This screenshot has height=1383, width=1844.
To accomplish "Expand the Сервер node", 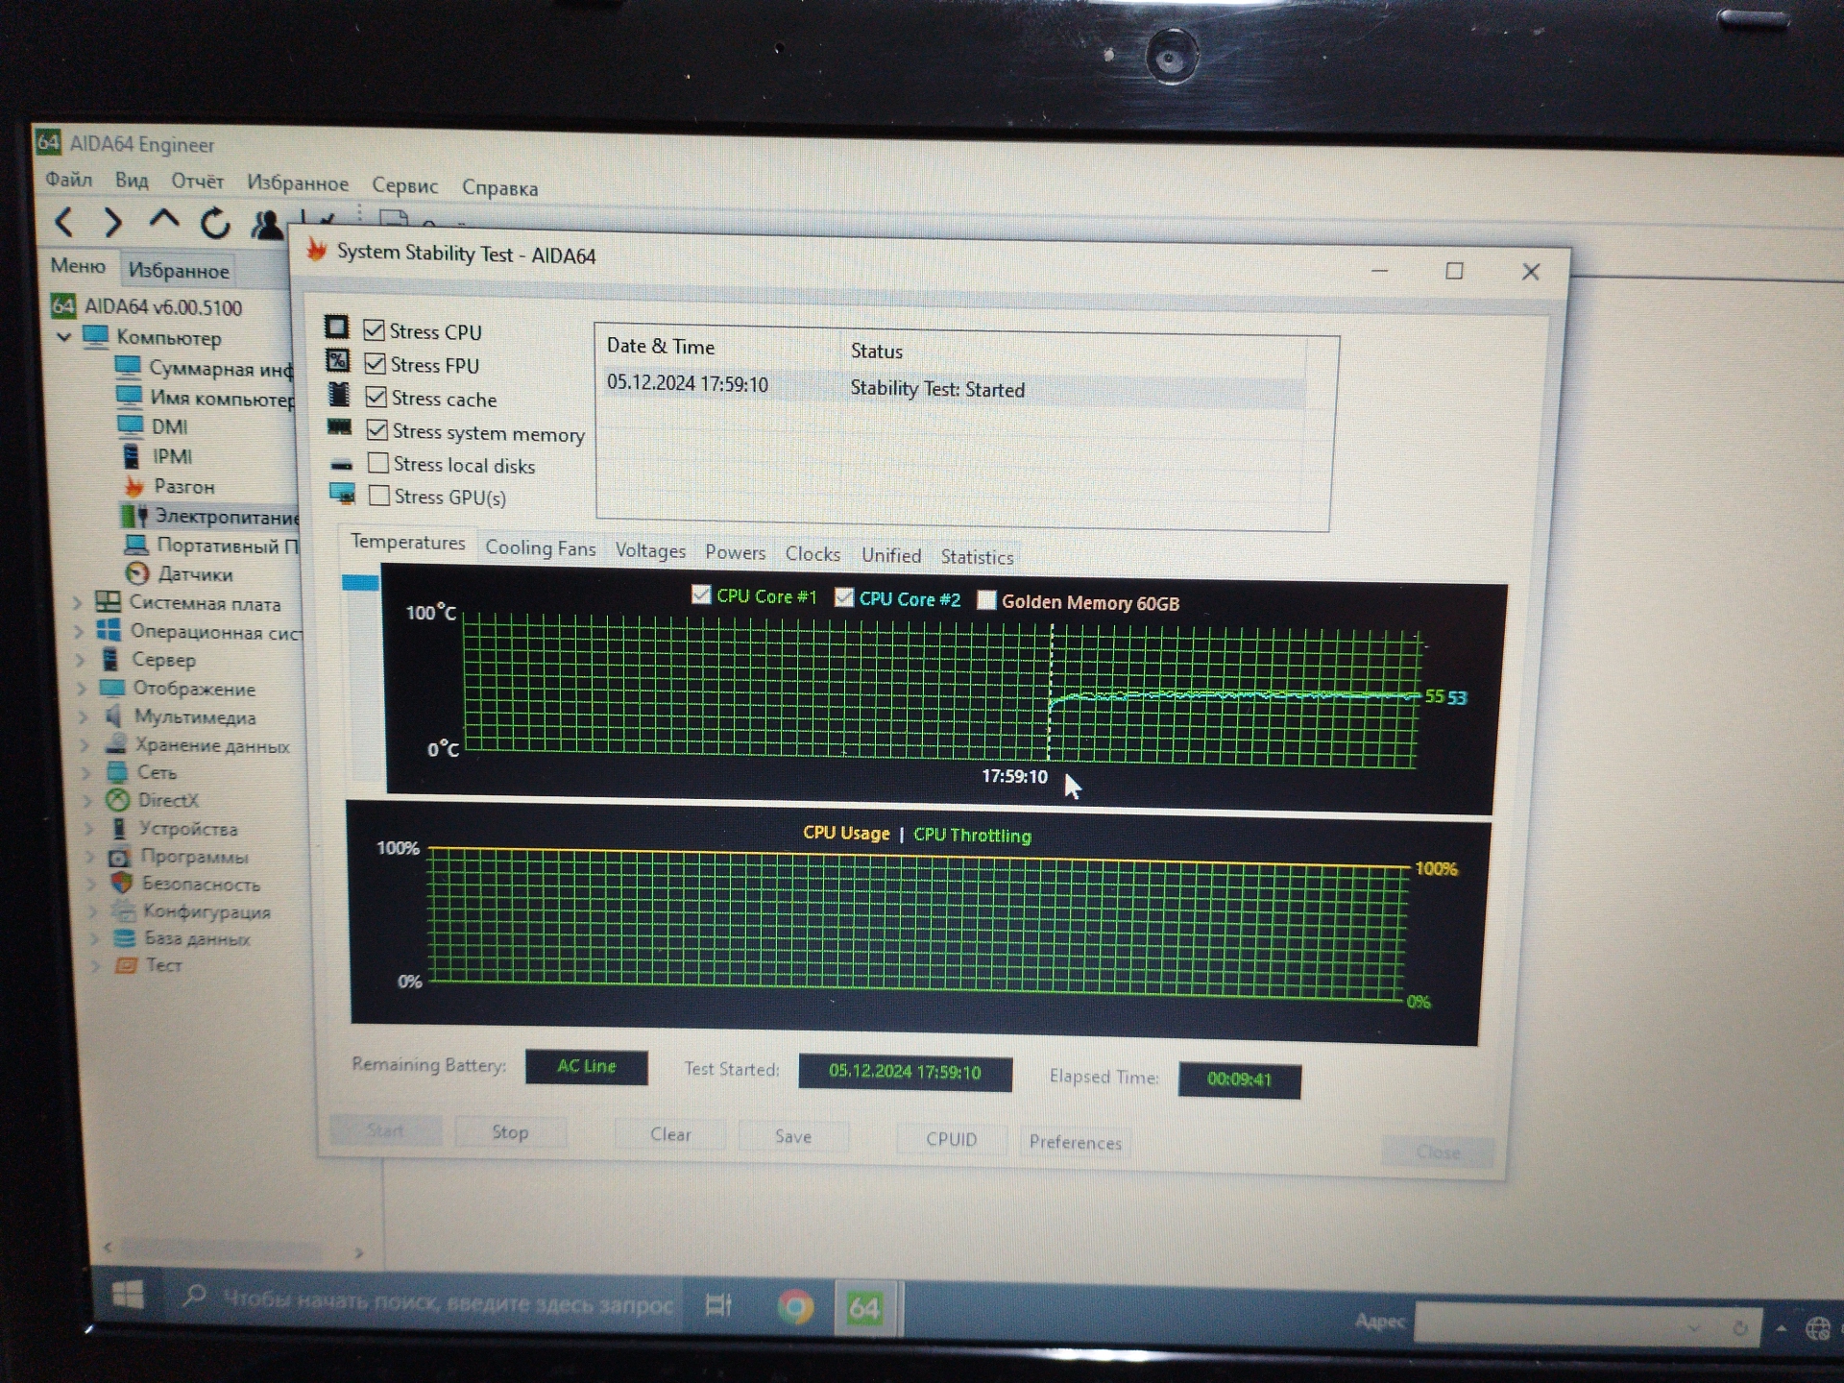I will point(82,661).
